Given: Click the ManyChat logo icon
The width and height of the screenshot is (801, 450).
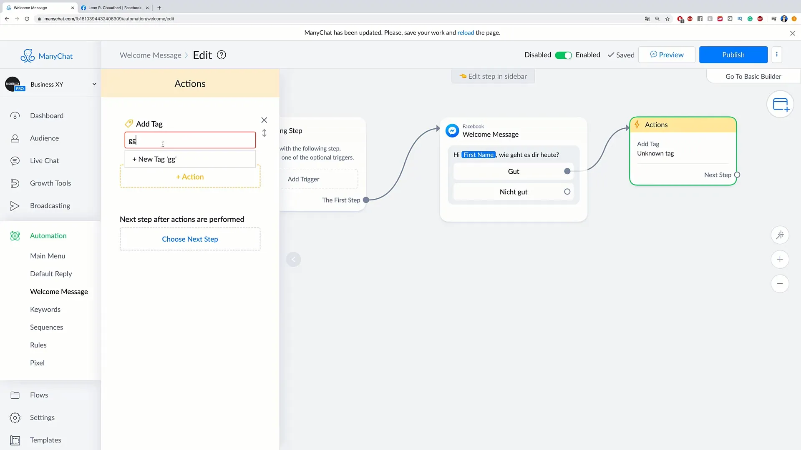Looking at the screenshot, I should pos(27,55).
